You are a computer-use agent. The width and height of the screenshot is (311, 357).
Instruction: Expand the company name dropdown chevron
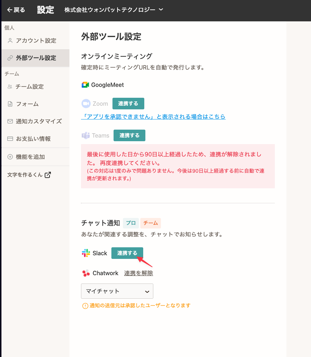[x=161, y=9]
